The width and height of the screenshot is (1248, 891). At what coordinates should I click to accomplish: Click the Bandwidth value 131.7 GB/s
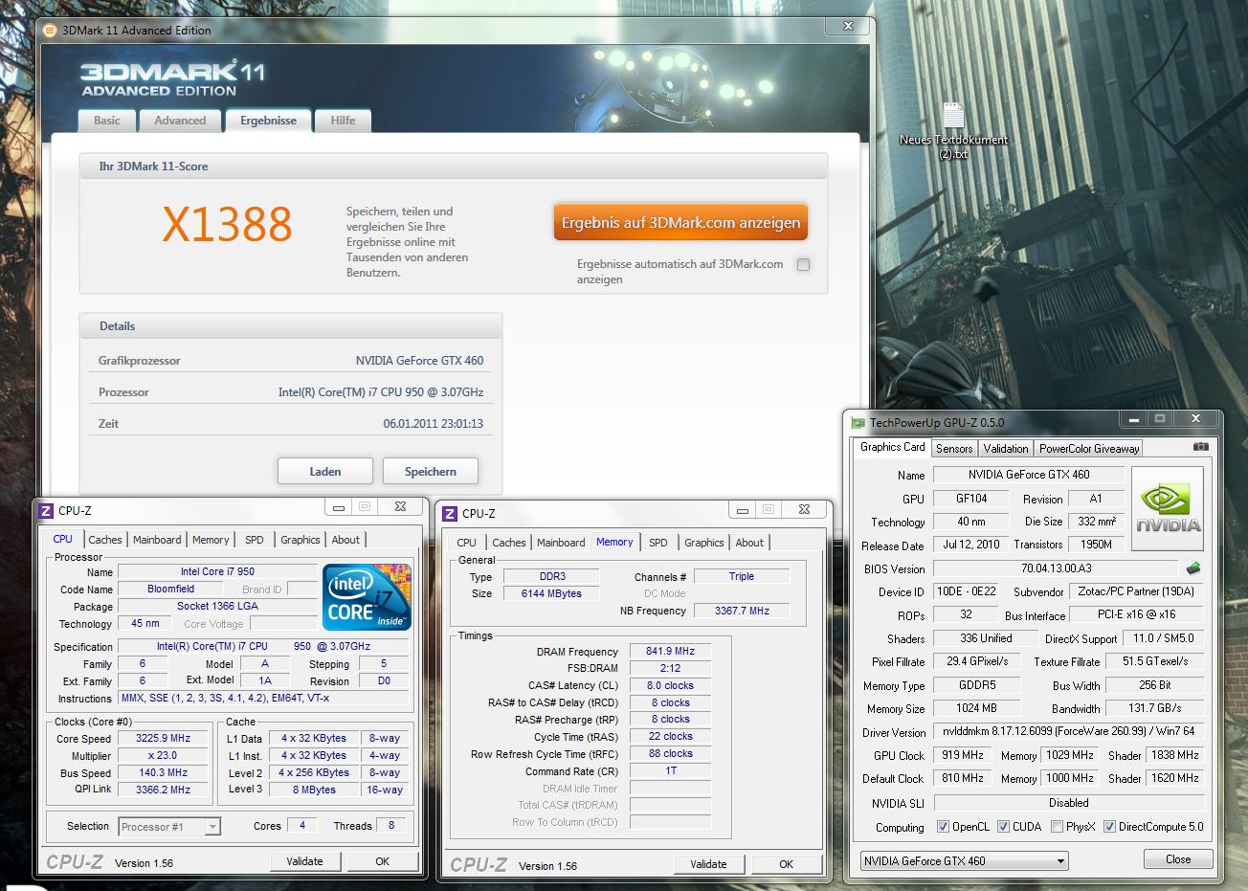[x=1155, y=708]
